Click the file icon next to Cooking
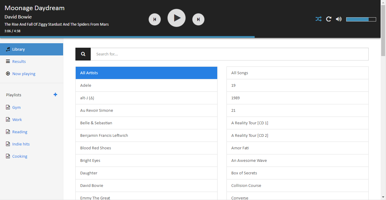 (8, 156)
